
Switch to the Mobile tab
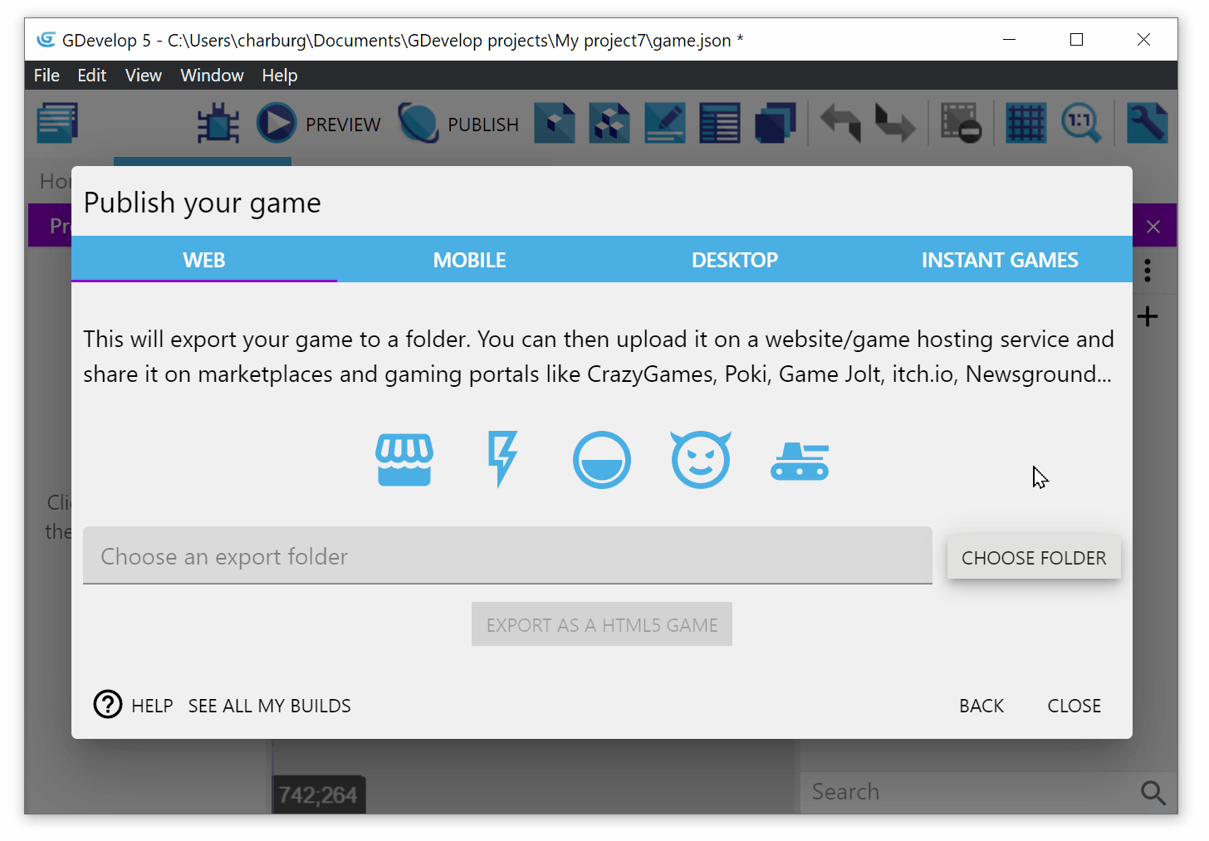point(469,260)
